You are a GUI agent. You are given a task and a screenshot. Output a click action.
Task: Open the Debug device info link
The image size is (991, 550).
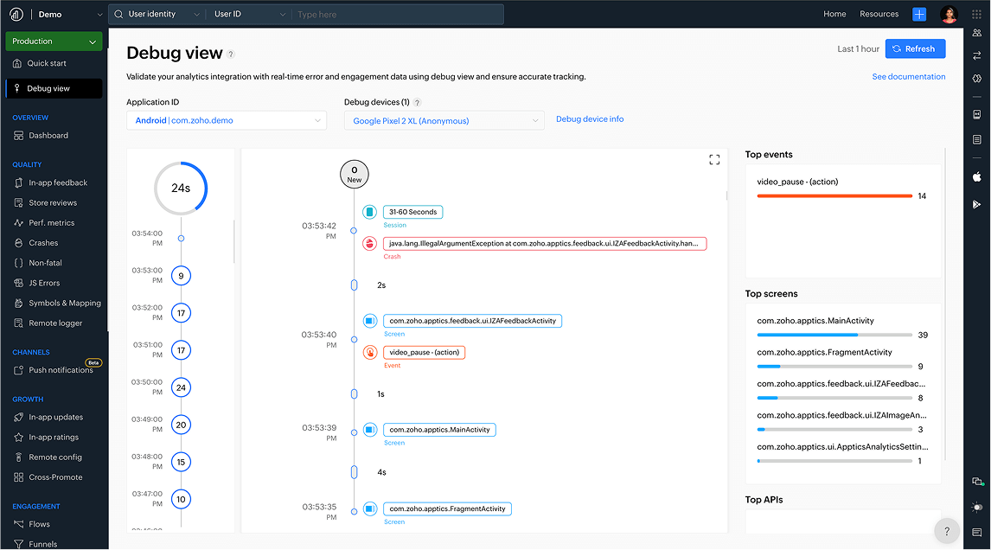point(590,118)
